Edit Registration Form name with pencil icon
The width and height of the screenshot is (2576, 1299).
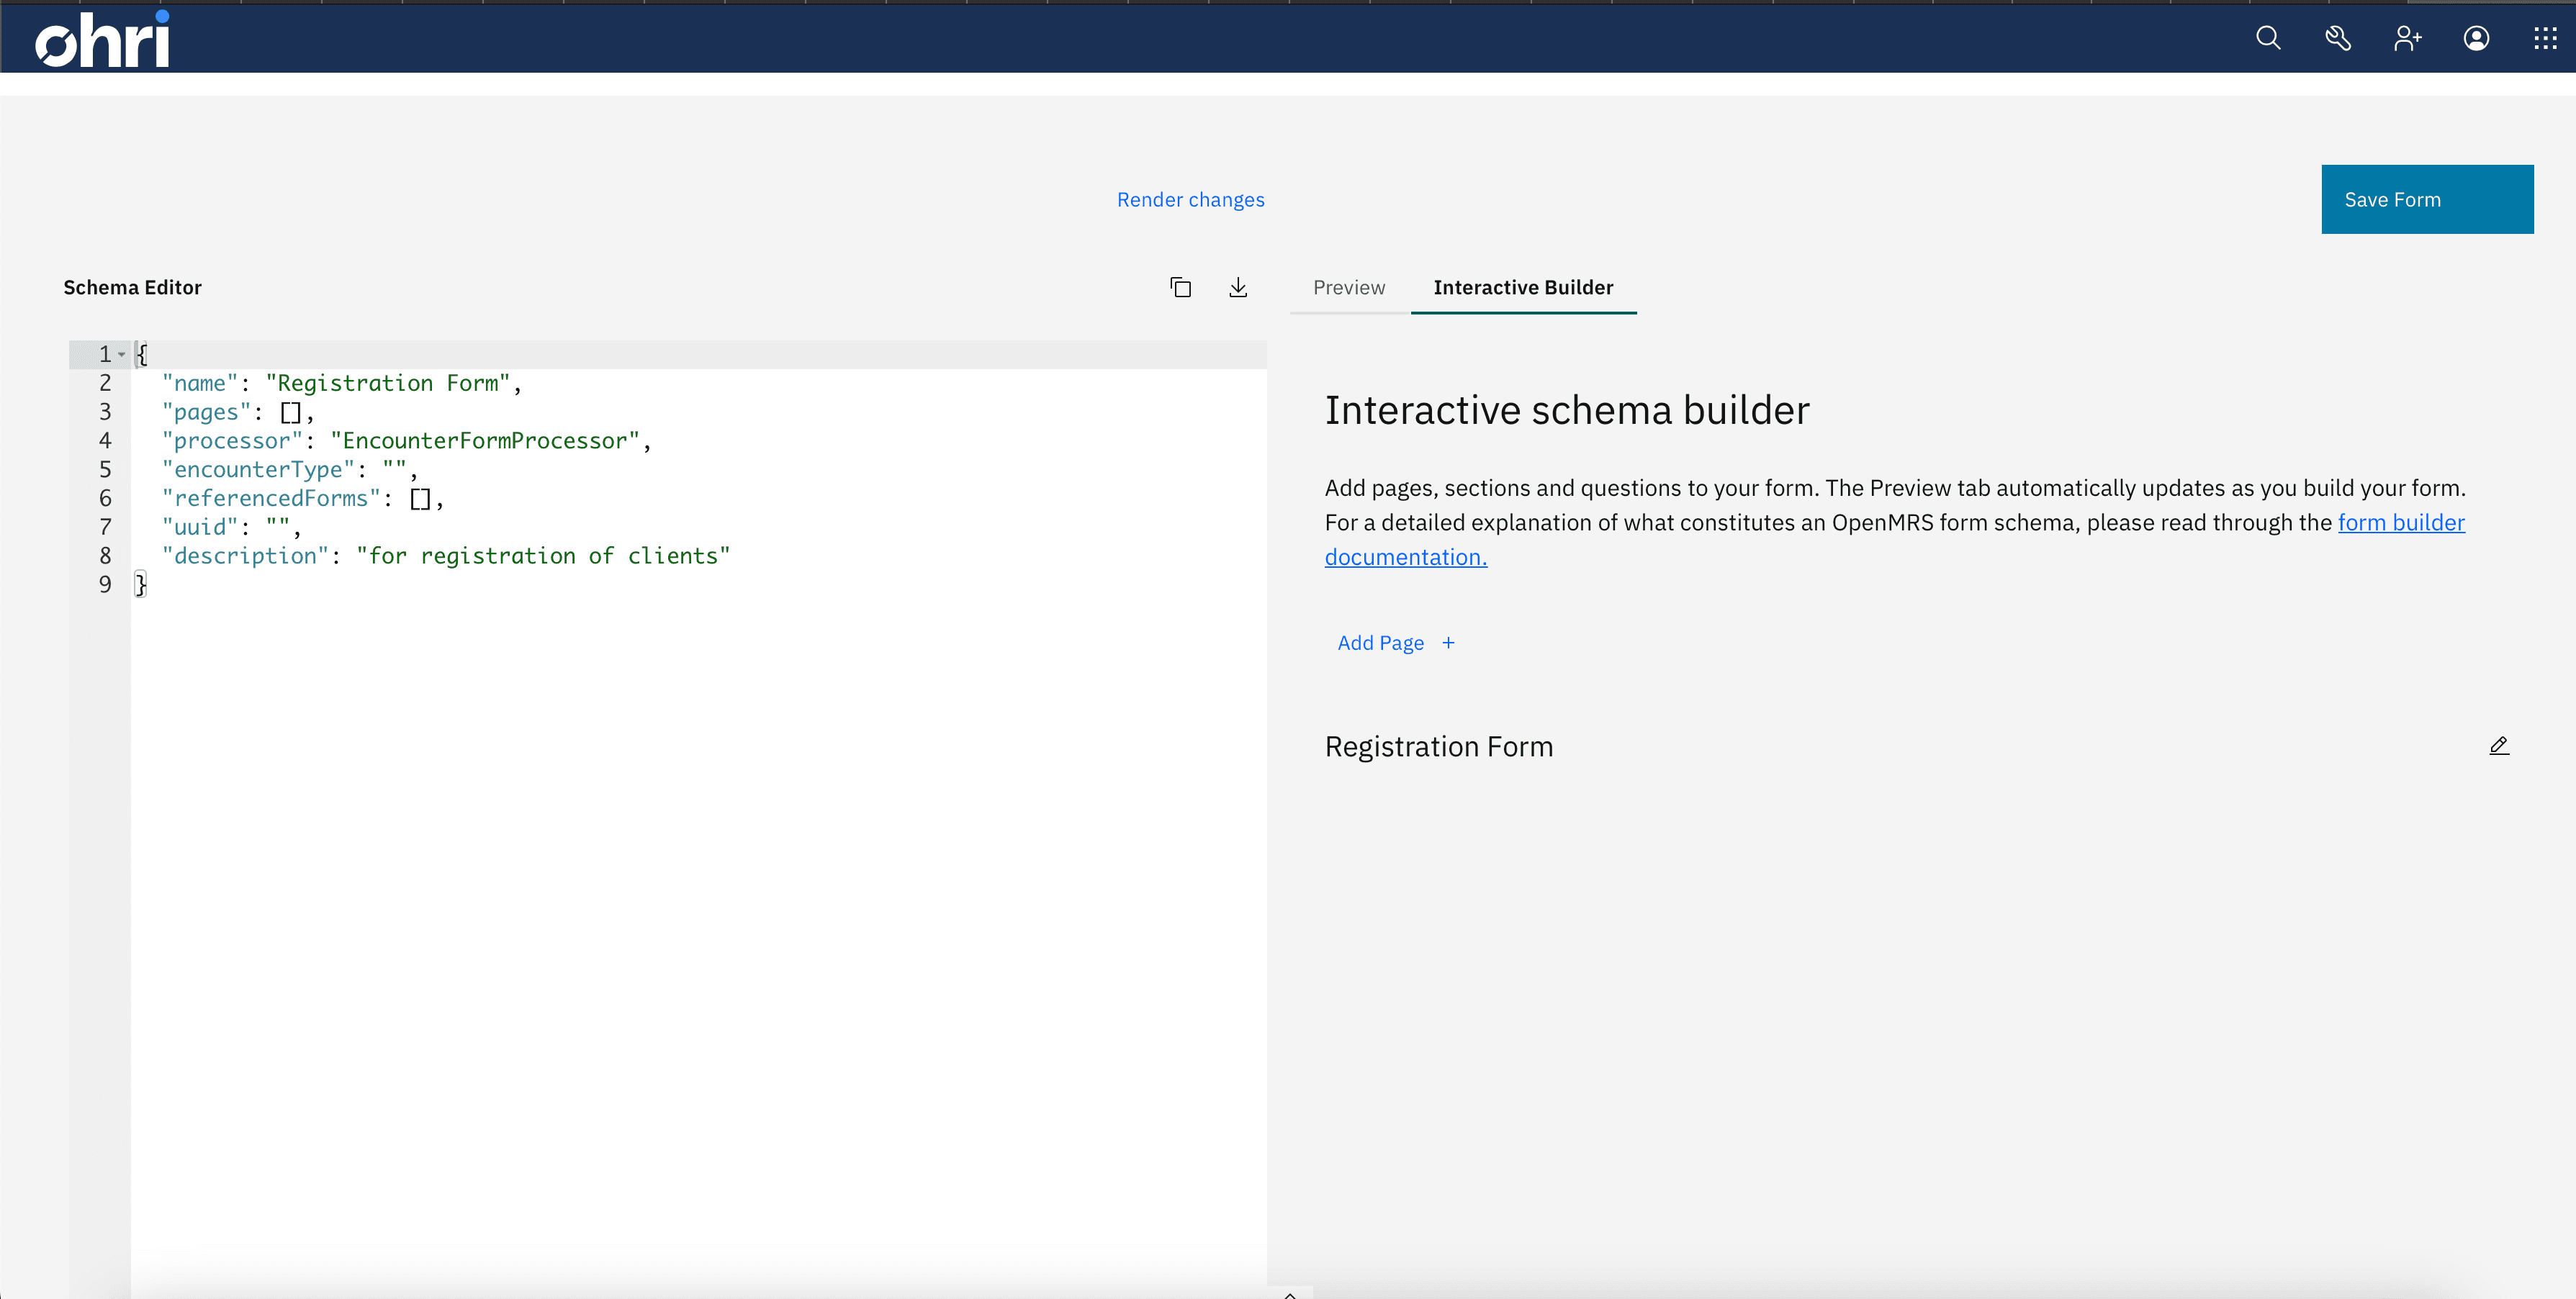click(2499, 746)
